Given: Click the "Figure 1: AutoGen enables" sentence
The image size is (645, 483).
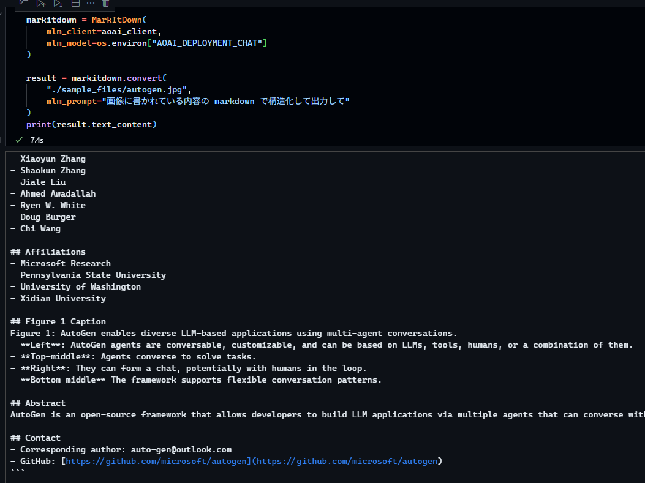Looking at the screenshot, I should 233,334.
